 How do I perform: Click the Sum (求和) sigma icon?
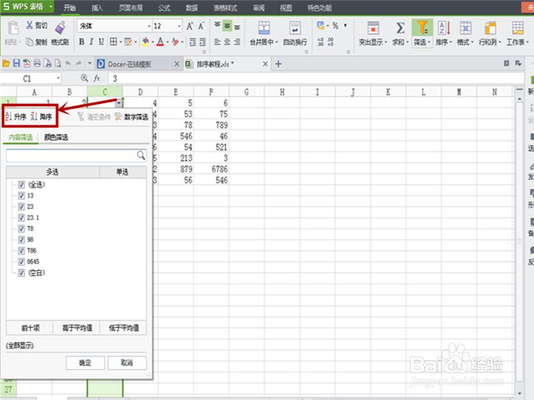pos(400,28)
